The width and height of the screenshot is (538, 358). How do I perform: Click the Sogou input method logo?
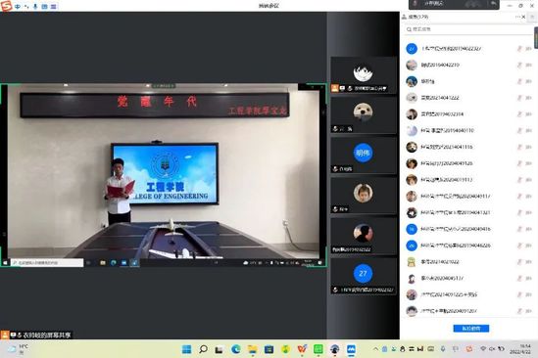6,6
